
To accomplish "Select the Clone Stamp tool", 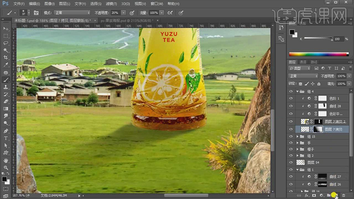I will [x=6, y=87].
